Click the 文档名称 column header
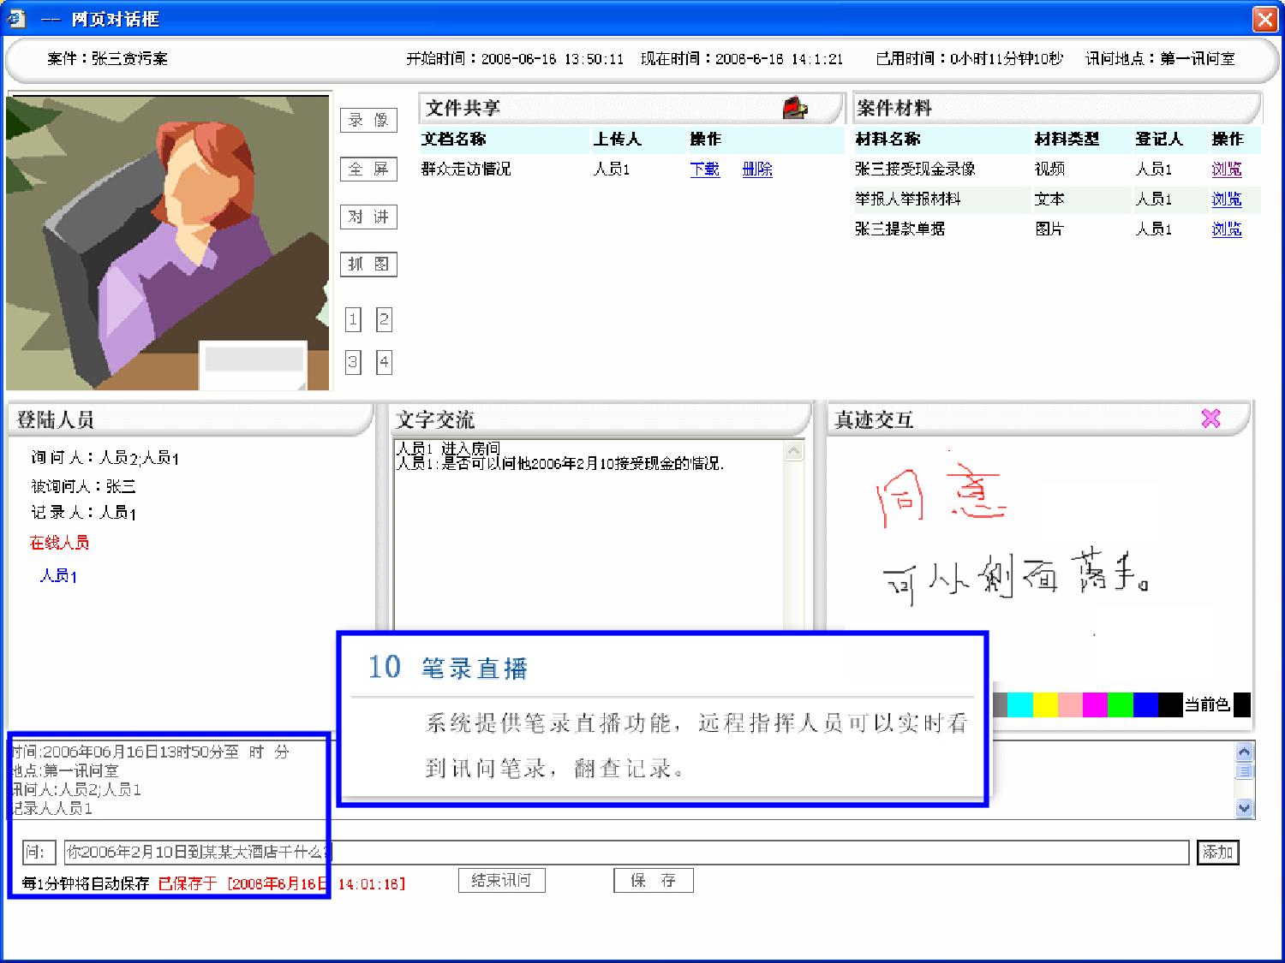This screenshot has height=963, width=1285. (x=453, y=139)
